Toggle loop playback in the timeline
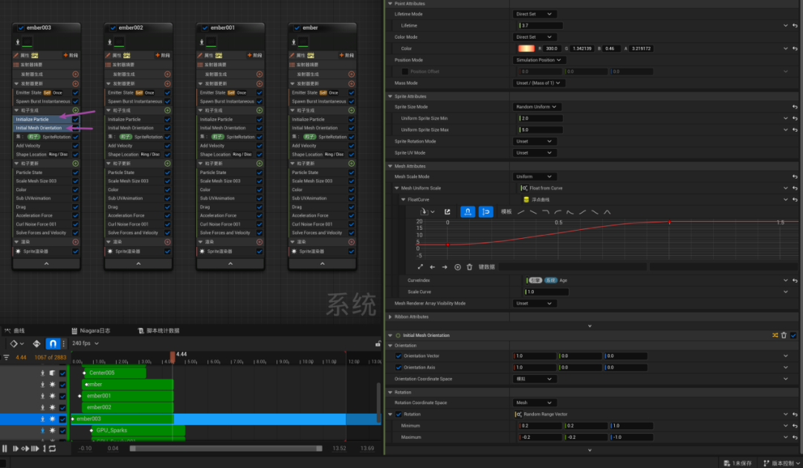This screenshot has height=468, width=803. (52, 449)
